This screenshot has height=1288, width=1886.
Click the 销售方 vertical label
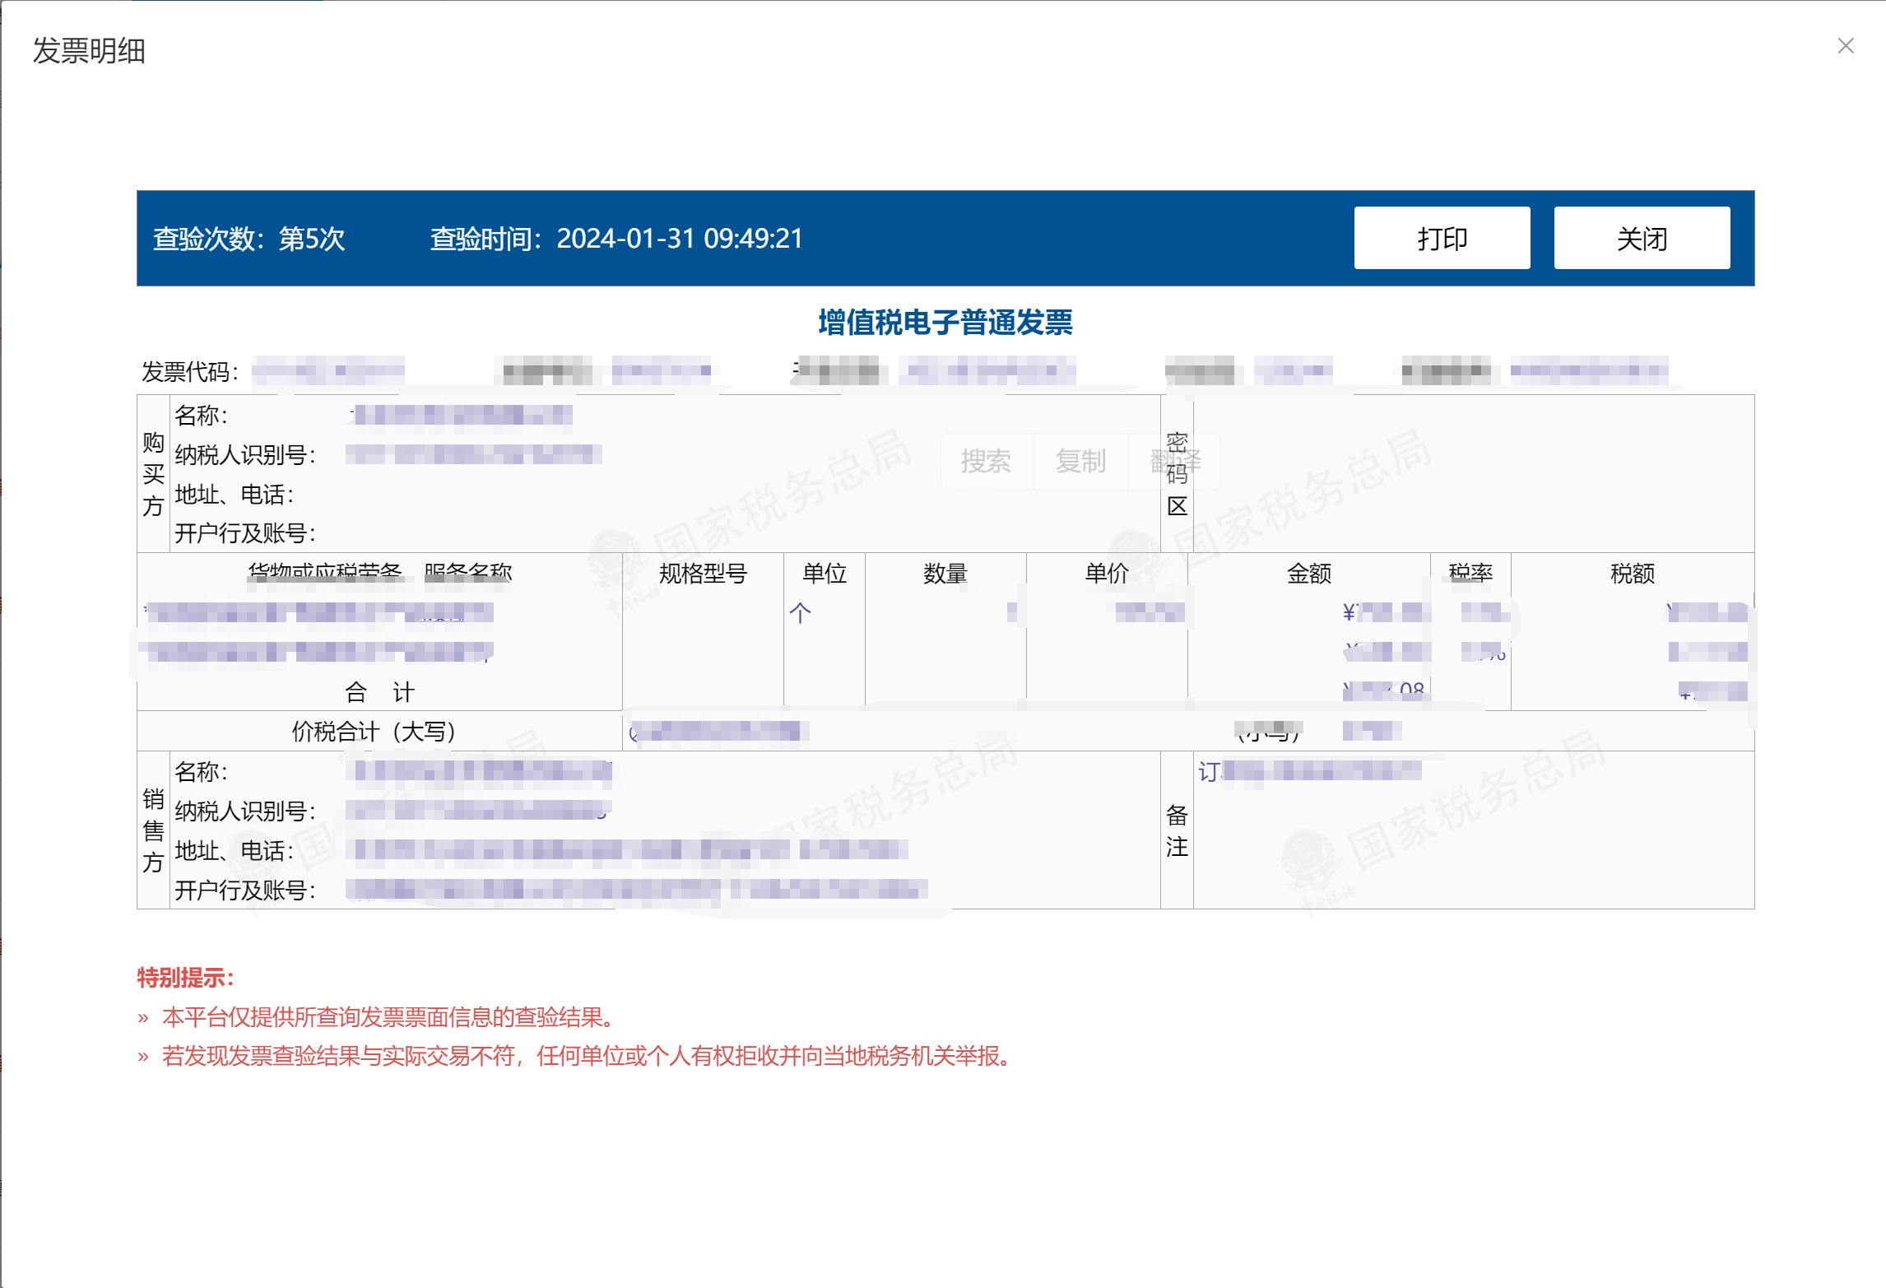pos(153,830)
